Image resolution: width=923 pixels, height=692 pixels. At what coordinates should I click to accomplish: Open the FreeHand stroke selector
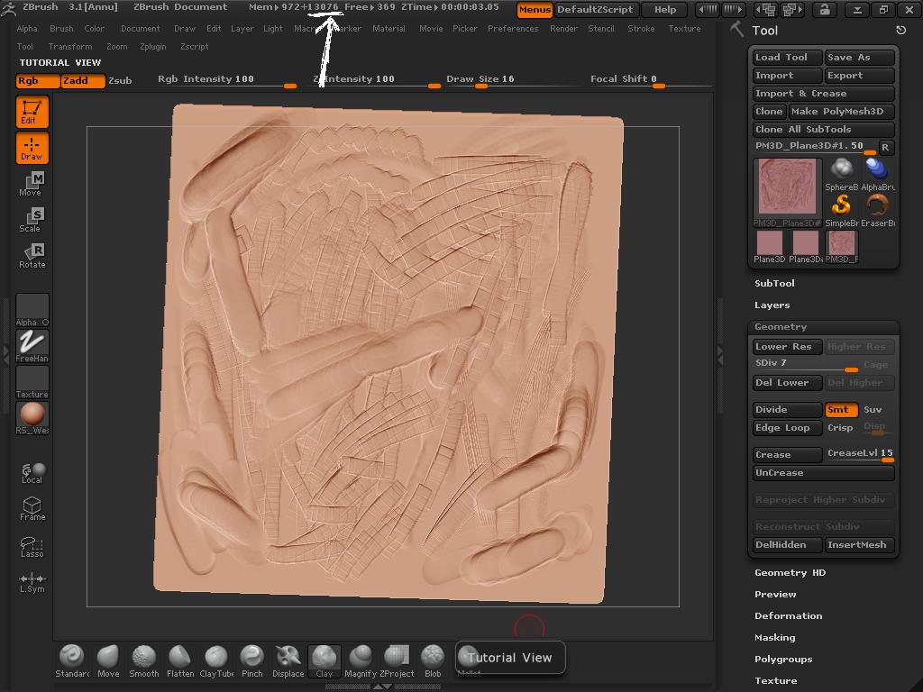coord(32,346)
